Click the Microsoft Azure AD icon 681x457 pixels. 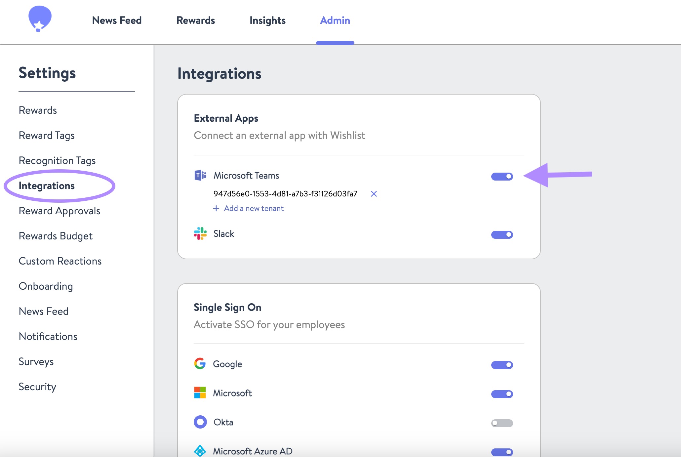pos(200,451)
